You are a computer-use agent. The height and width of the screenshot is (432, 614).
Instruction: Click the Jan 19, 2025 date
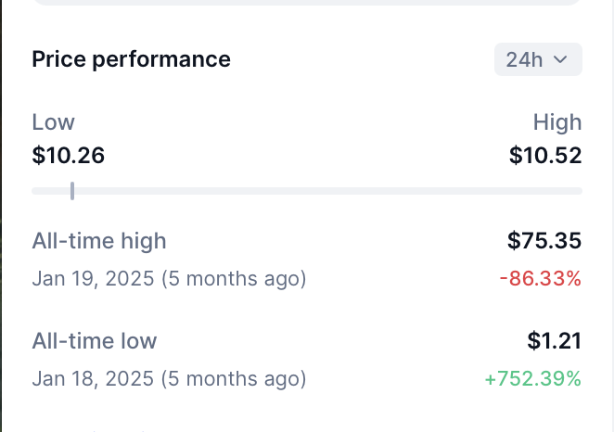(x=94, y=278)
